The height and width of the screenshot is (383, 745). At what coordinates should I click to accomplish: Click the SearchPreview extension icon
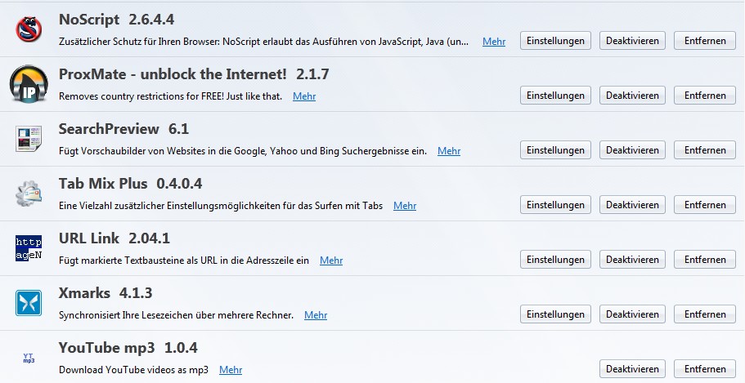(x=29, y=140)
